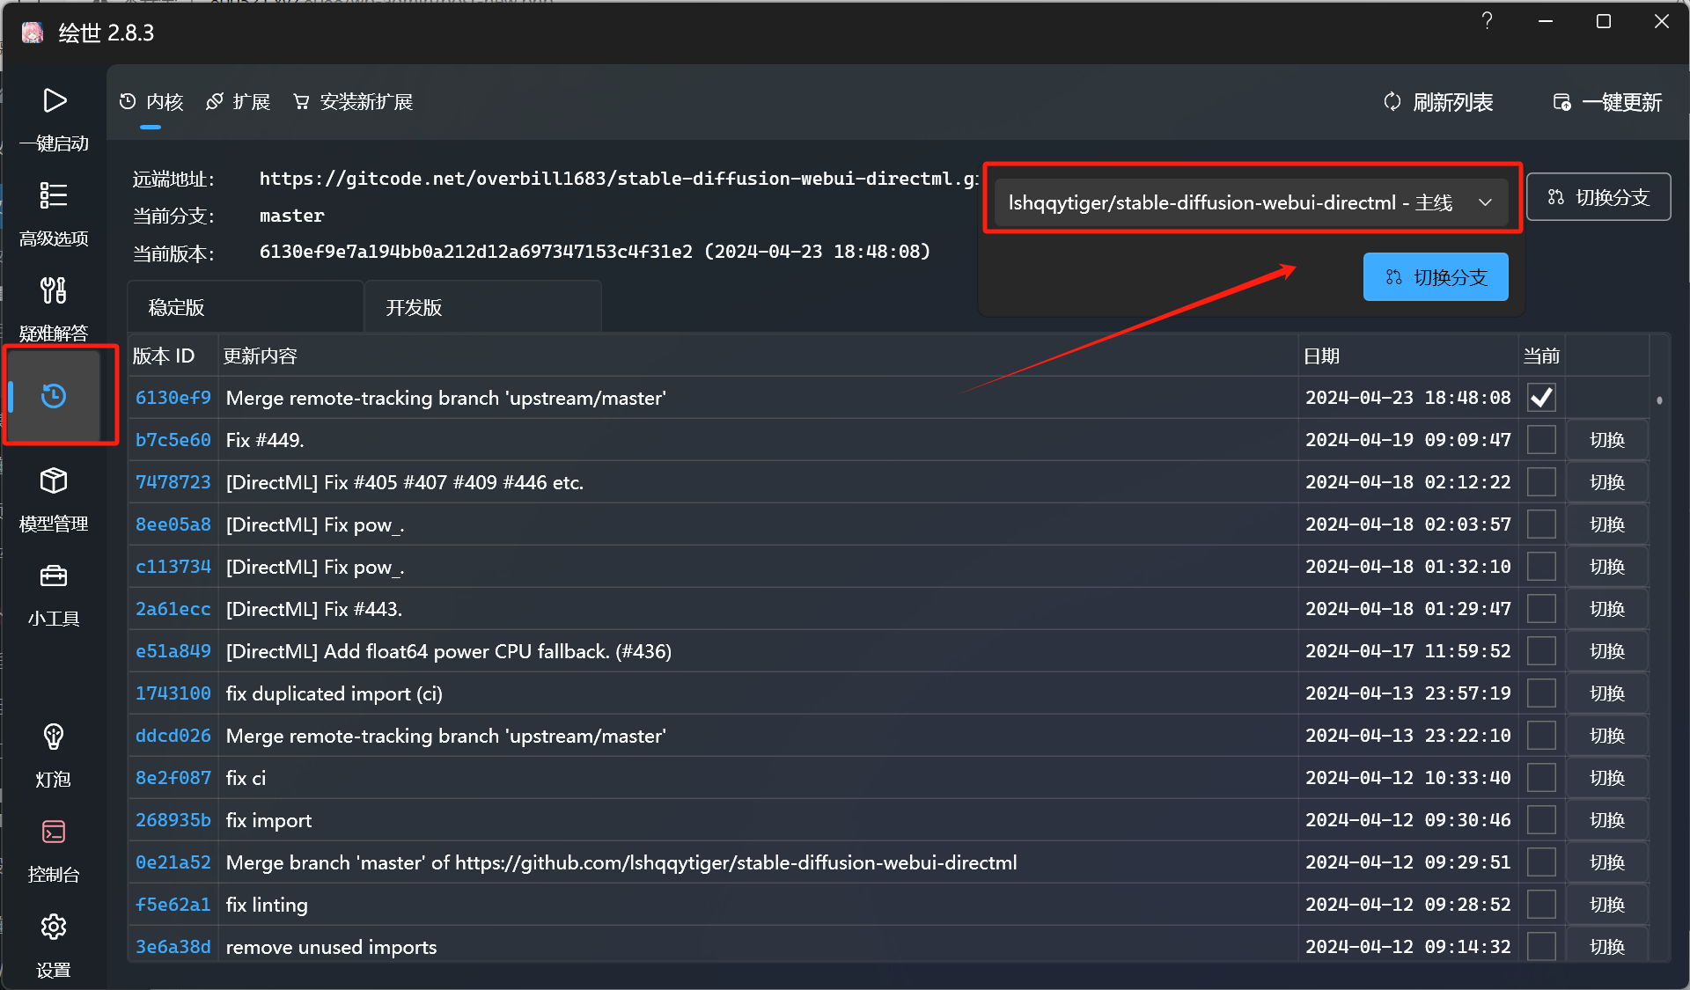Open the console terminal icon
1690x990 pixels.
click(x=54, y=832)
